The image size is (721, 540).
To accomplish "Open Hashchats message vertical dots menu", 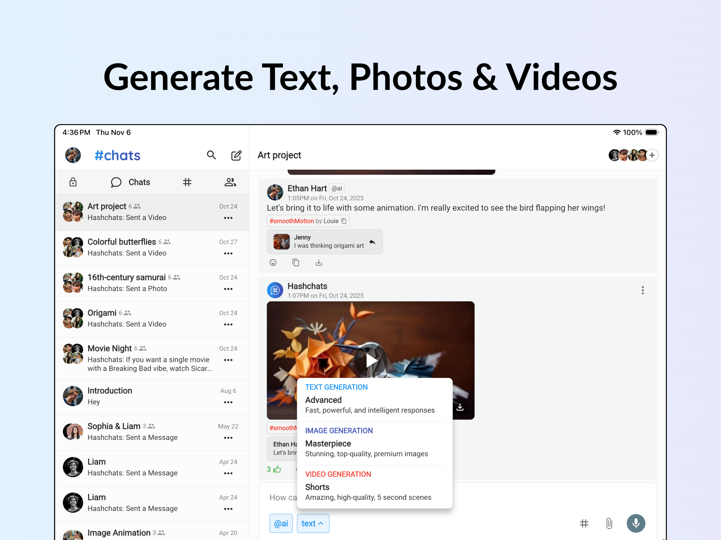I will [x=642, y=290].
